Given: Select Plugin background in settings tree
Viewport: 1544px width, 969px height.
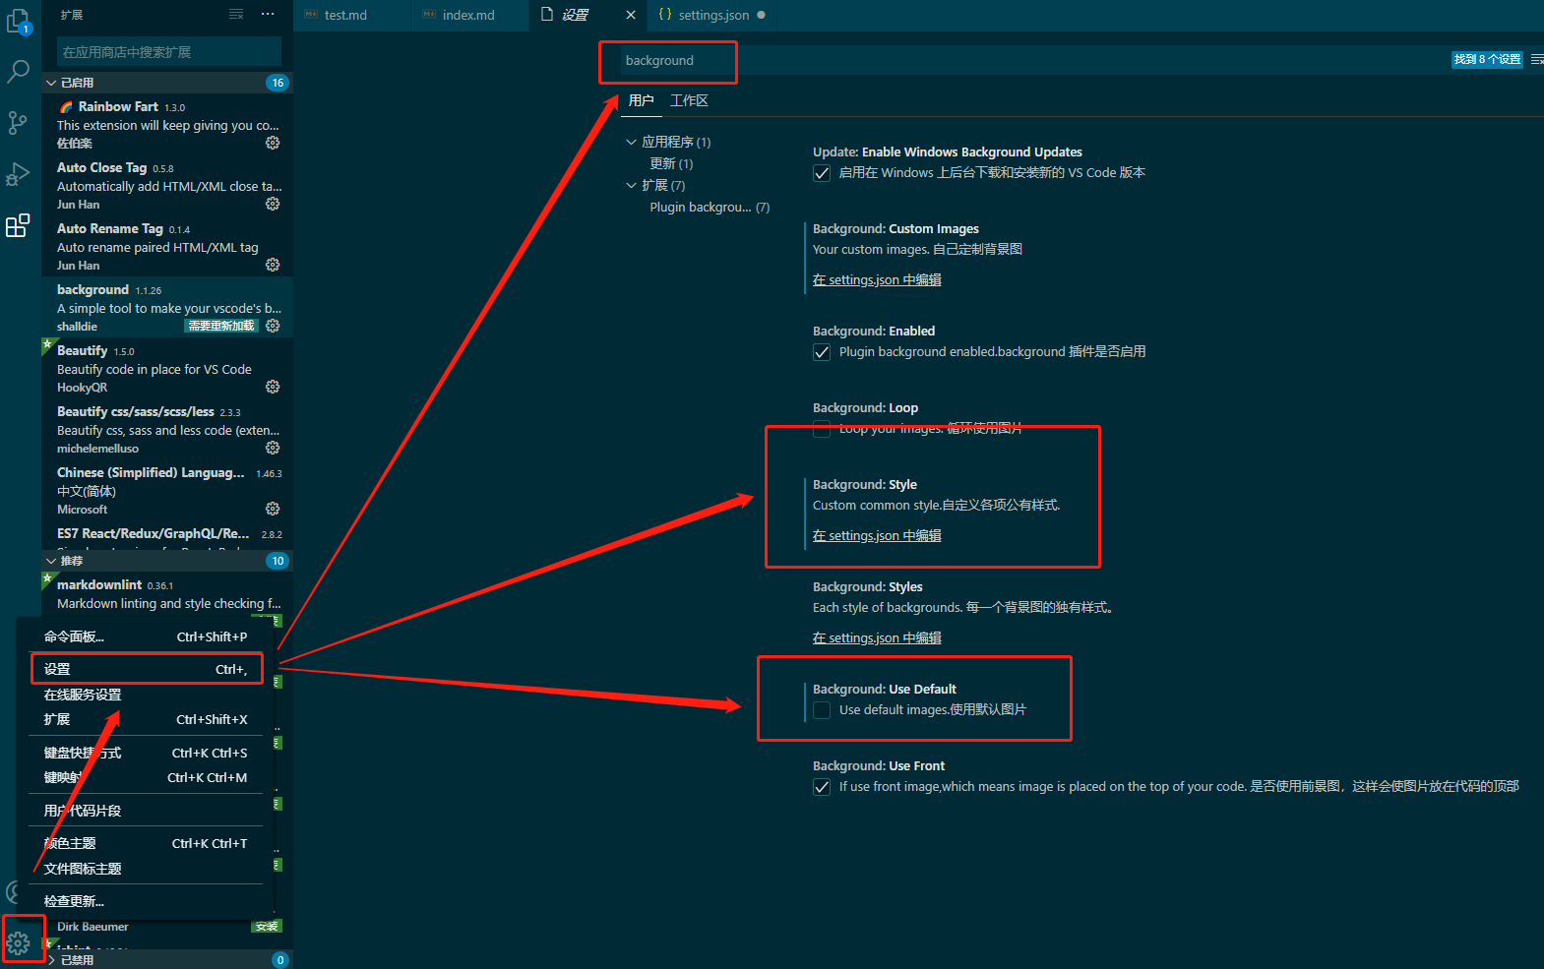Looking at the screenshot, I should click(x=710, y=207).
